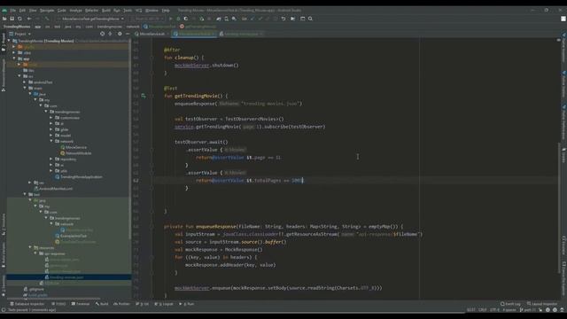The height and width of the screenshot is (319, 567).
Task: Click the Open folder toolbar icon
Action: pyautogui.click(x=4, y=19)
